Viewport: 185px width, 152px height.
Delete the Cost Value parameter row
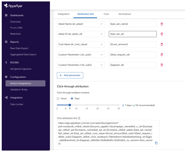pyautogui.click(x=162, y=44)
